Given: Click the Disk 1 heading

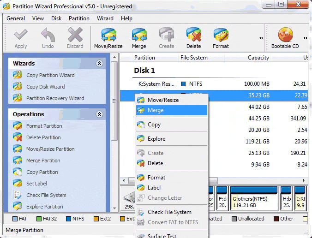Looking at the screenshot, I should [144, 71].
